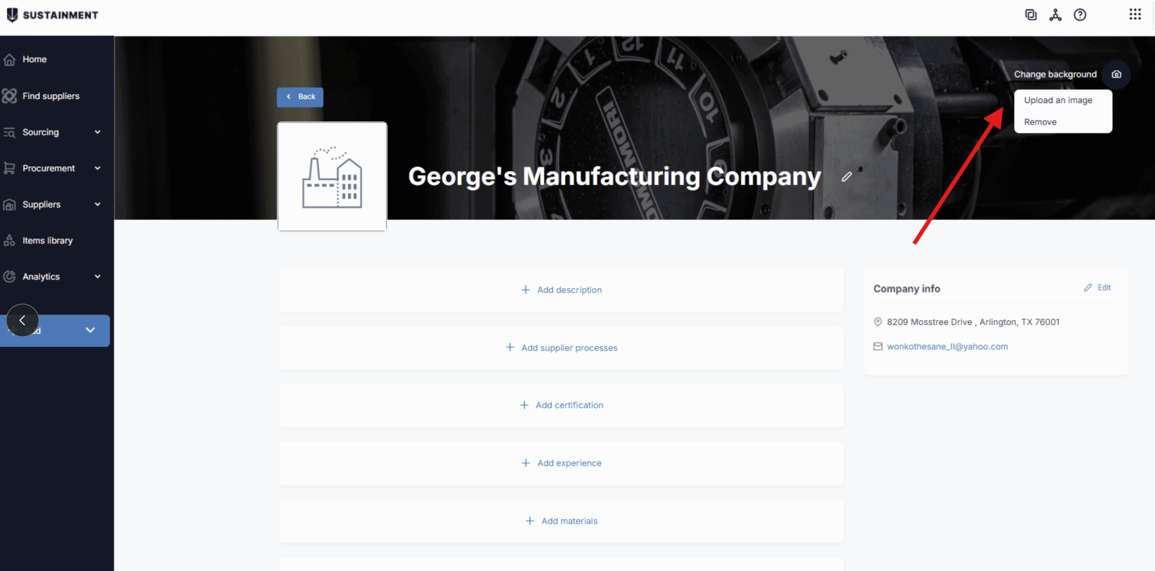Expand the Procurement menu chevron
Image resolution: width=1155 pixels, height=571 pixels.
(97, 168)
